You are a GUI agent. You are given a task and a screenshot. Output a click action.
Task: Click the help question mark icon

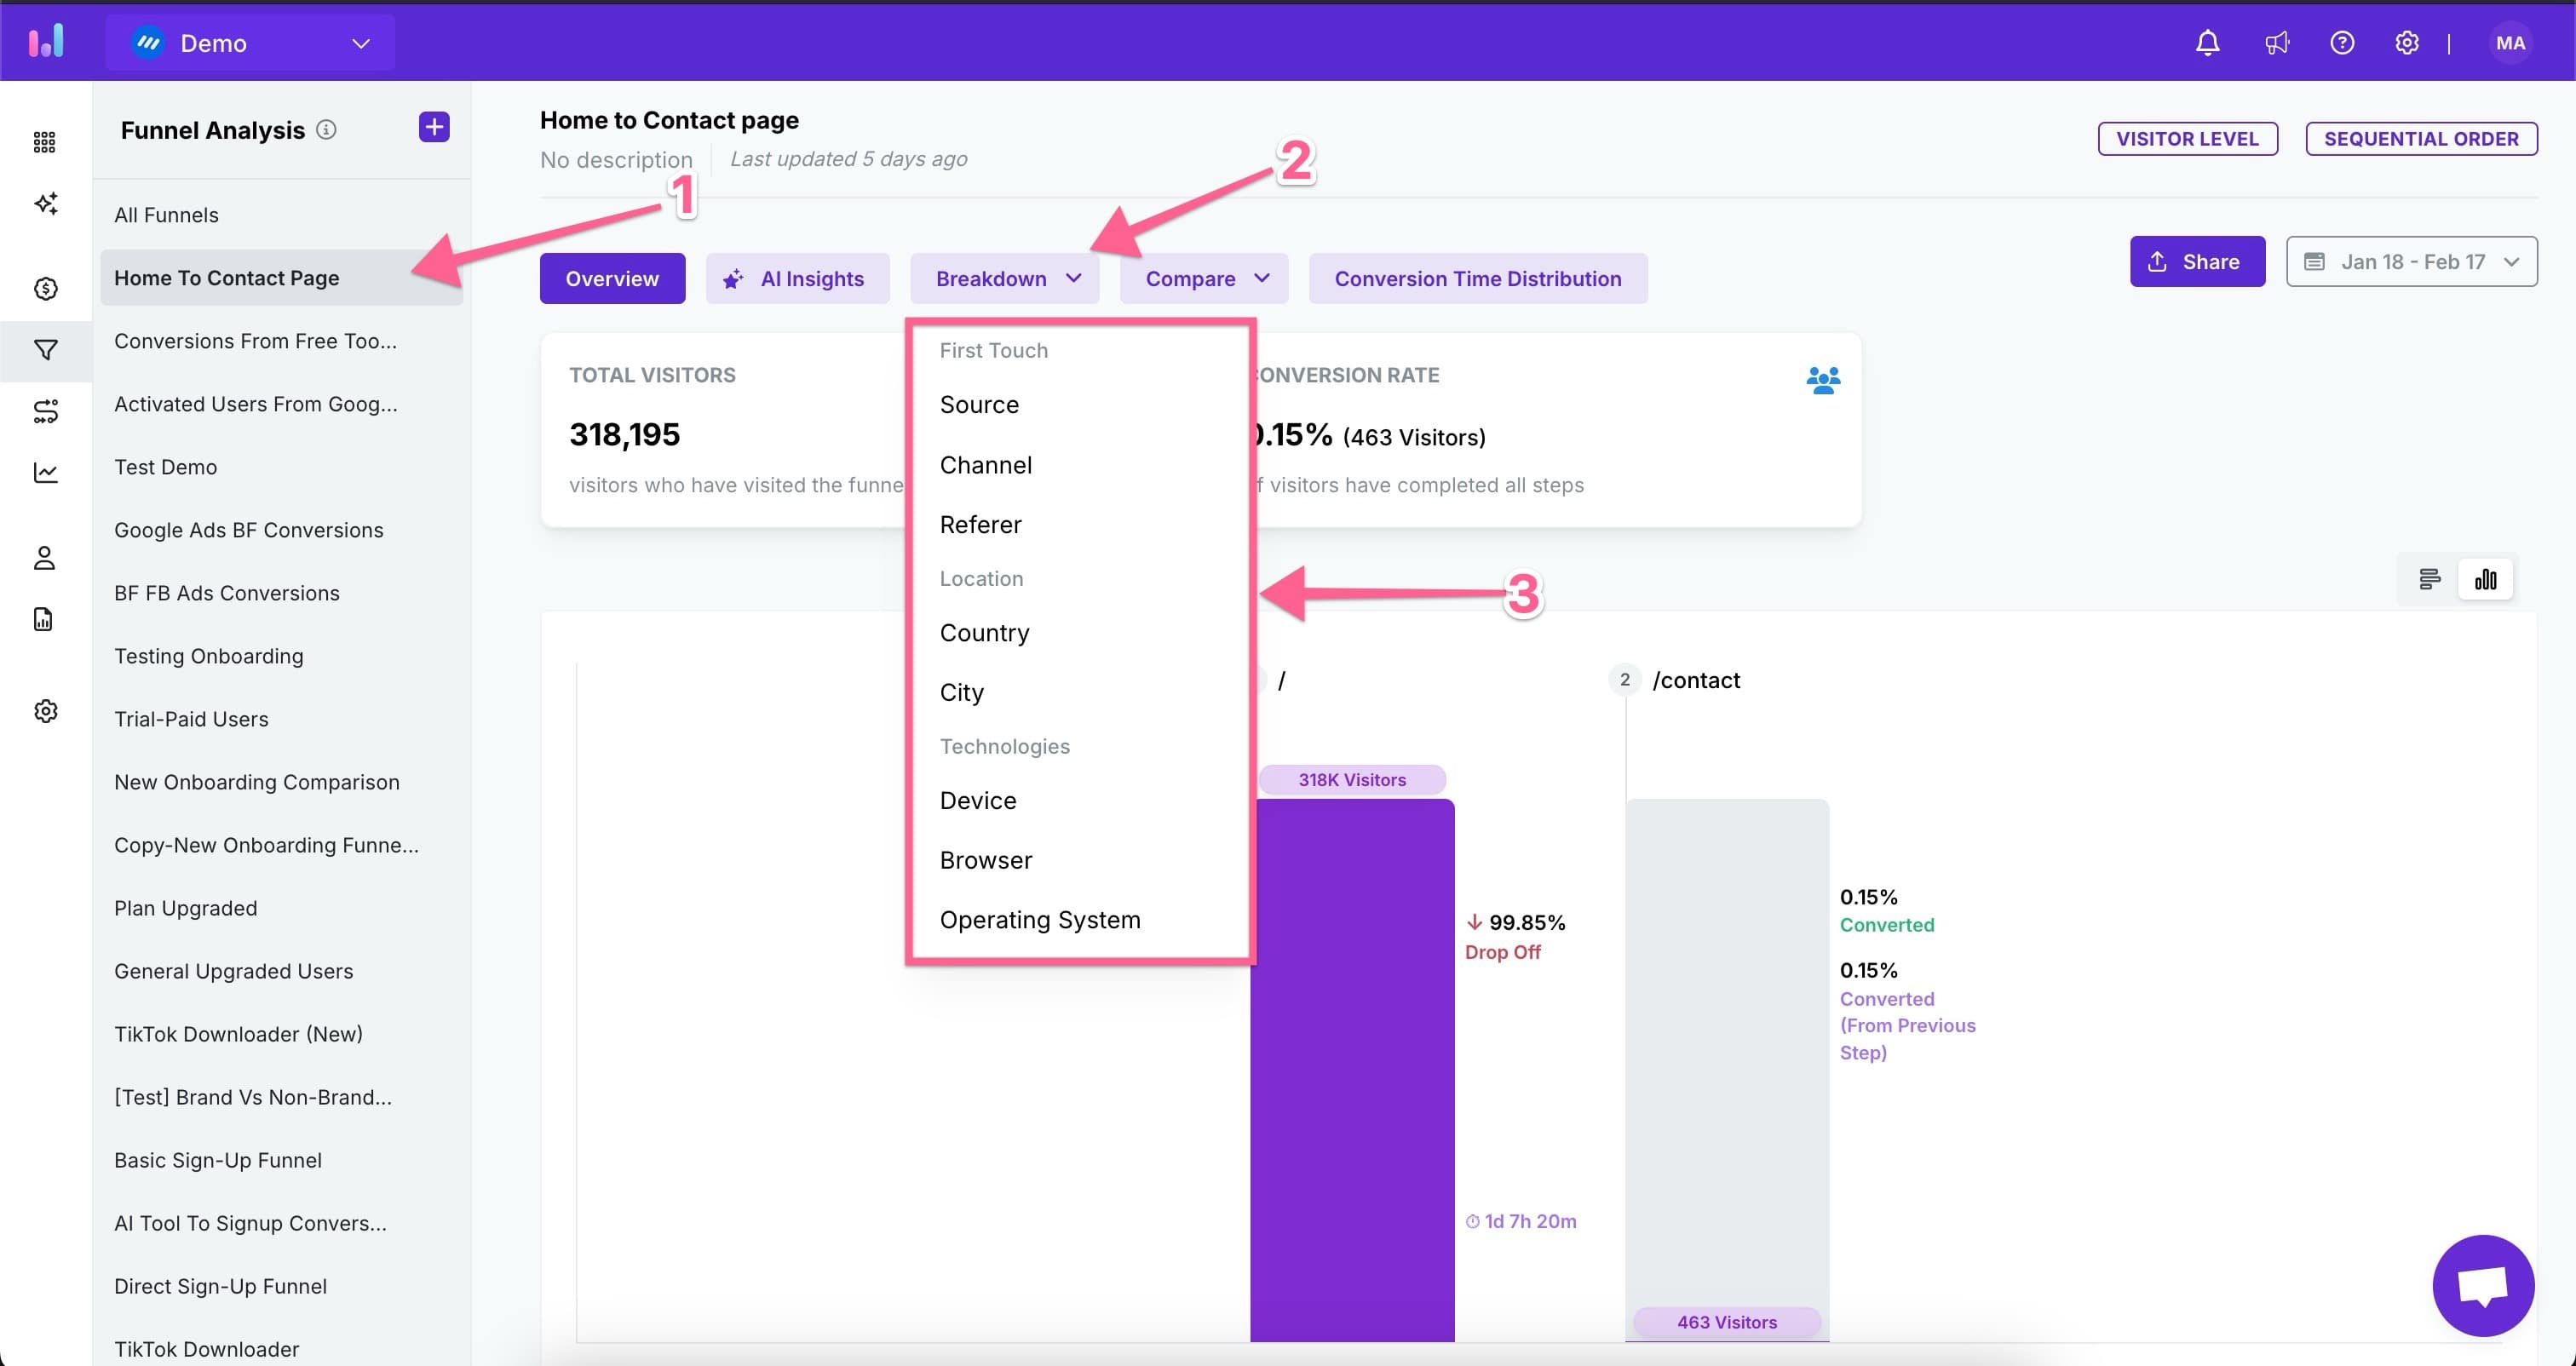click(2342, 43)
